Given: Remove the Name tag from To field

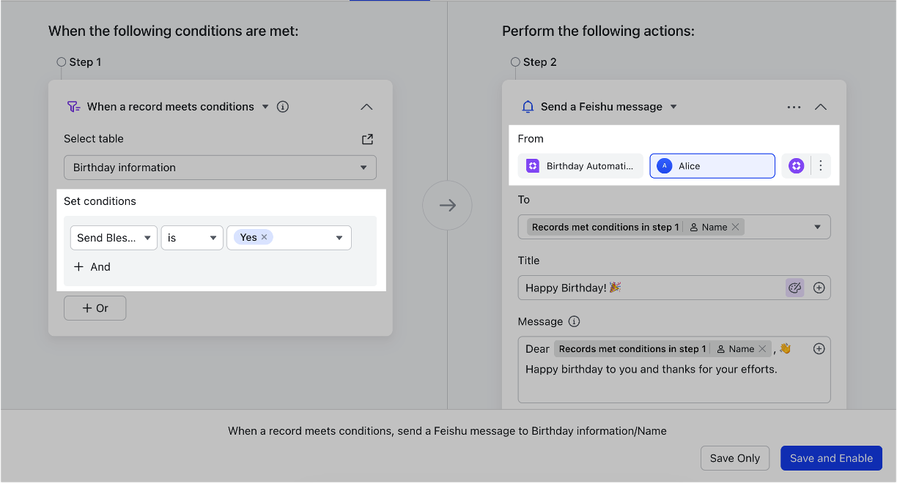Looking at the screenshot, I should tap(735, 227).
